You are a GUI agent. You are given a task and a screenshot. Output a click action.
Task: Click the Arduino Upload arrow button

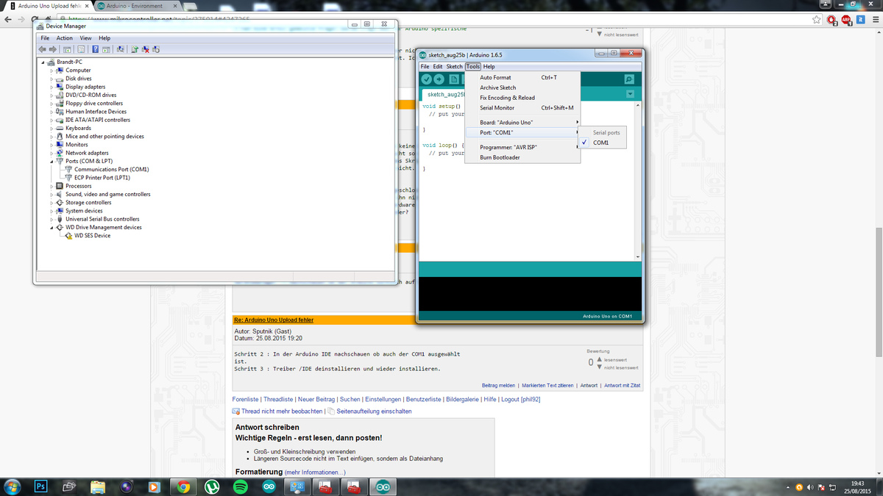[x=439, y=79]
